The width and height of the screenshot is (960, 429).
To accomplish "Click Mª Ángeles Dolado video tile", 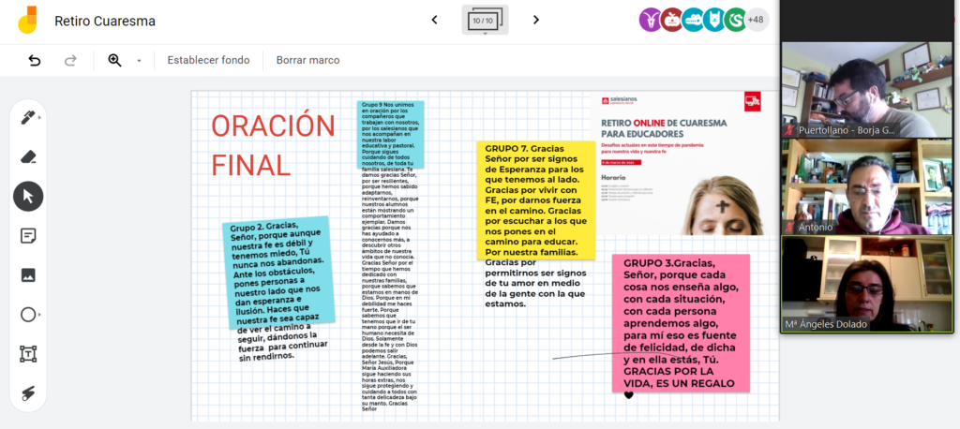I will [x=867, y=284].
